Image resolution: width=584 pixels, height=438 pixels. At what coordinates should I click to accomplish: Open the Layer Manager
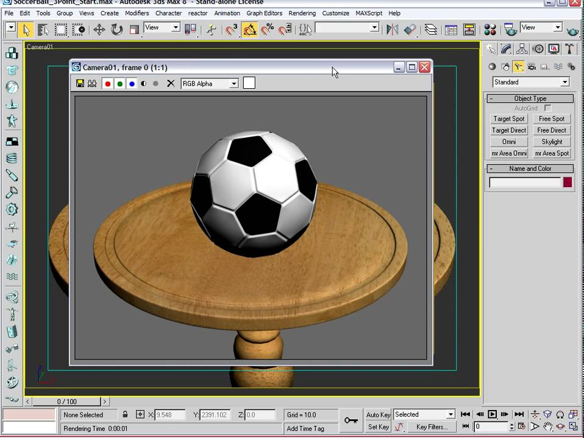pyautogui.click(x=431, y=29)
